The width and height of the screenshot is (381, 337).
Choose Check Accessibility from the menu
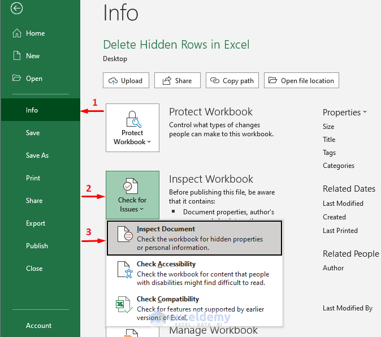[194, 273]
